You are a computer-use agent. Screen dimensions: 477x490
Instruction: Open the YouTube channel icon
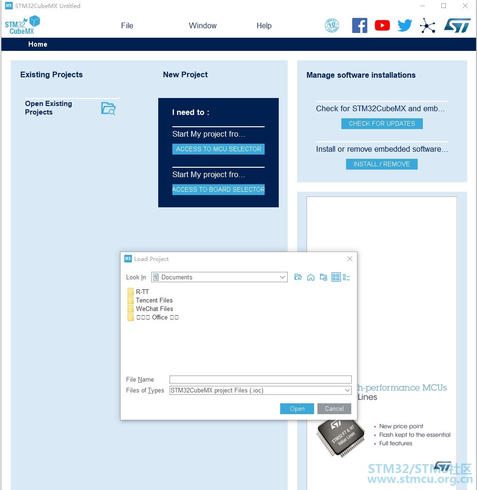tap(382, 25)
